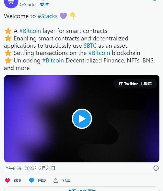Viewport: 163px width, 191px height.
Task: Open the tweet info circle icon
Action: click(156, 168)
